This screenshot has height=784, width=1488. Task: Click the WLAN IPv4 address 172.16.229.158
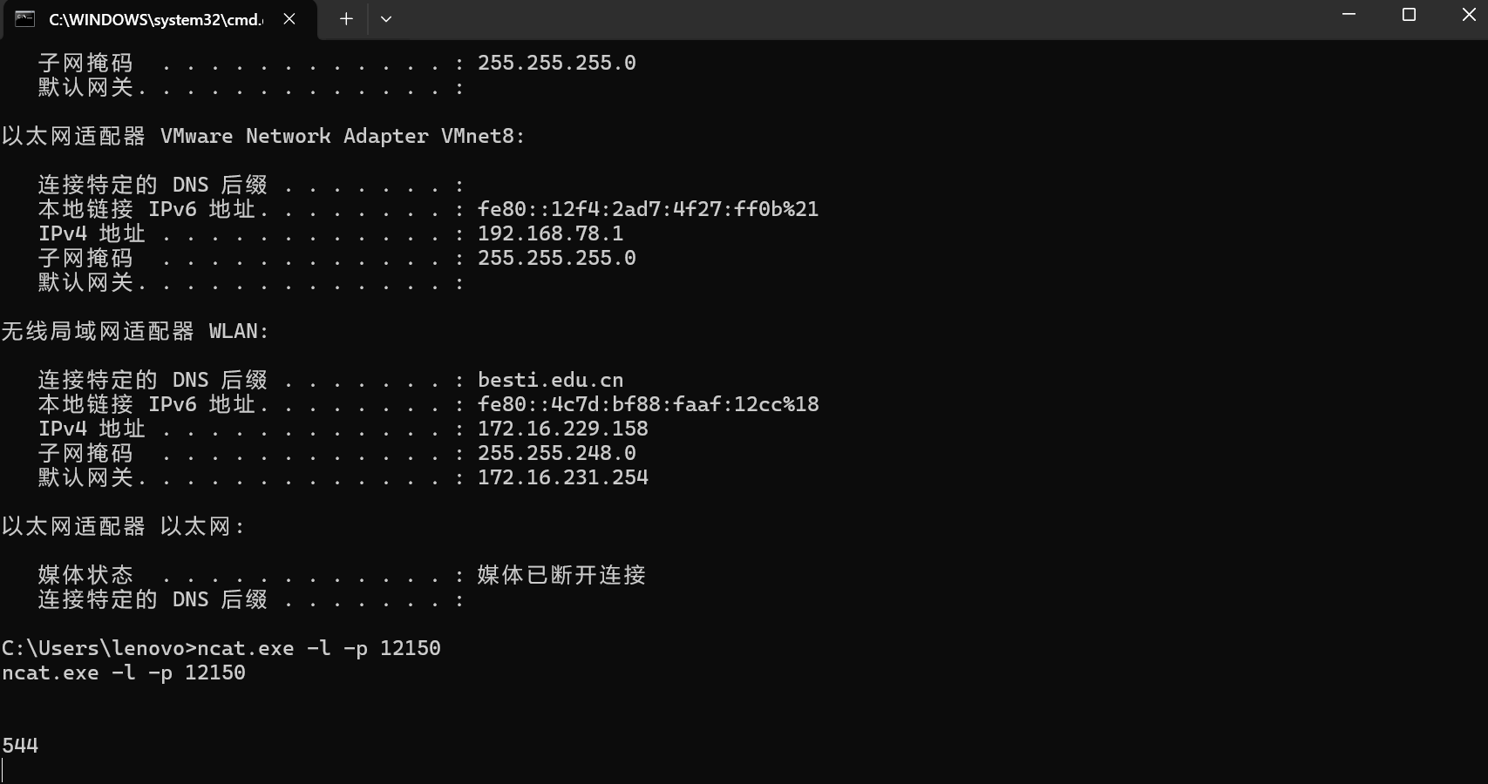pyautogui.click(x=563, y=429)
